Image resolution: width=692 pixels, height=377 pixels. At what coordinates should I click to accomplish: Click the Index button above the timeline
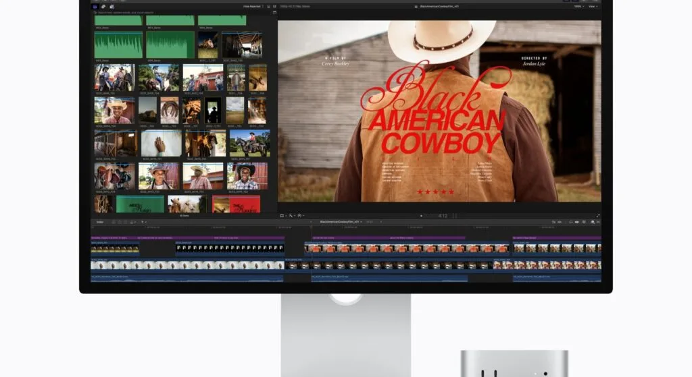click(100, 222)
